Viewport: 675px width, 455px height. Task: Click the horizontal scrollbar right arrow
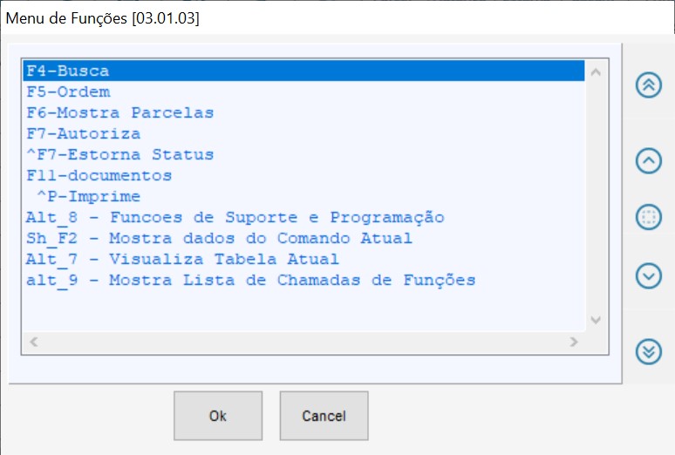574,342
